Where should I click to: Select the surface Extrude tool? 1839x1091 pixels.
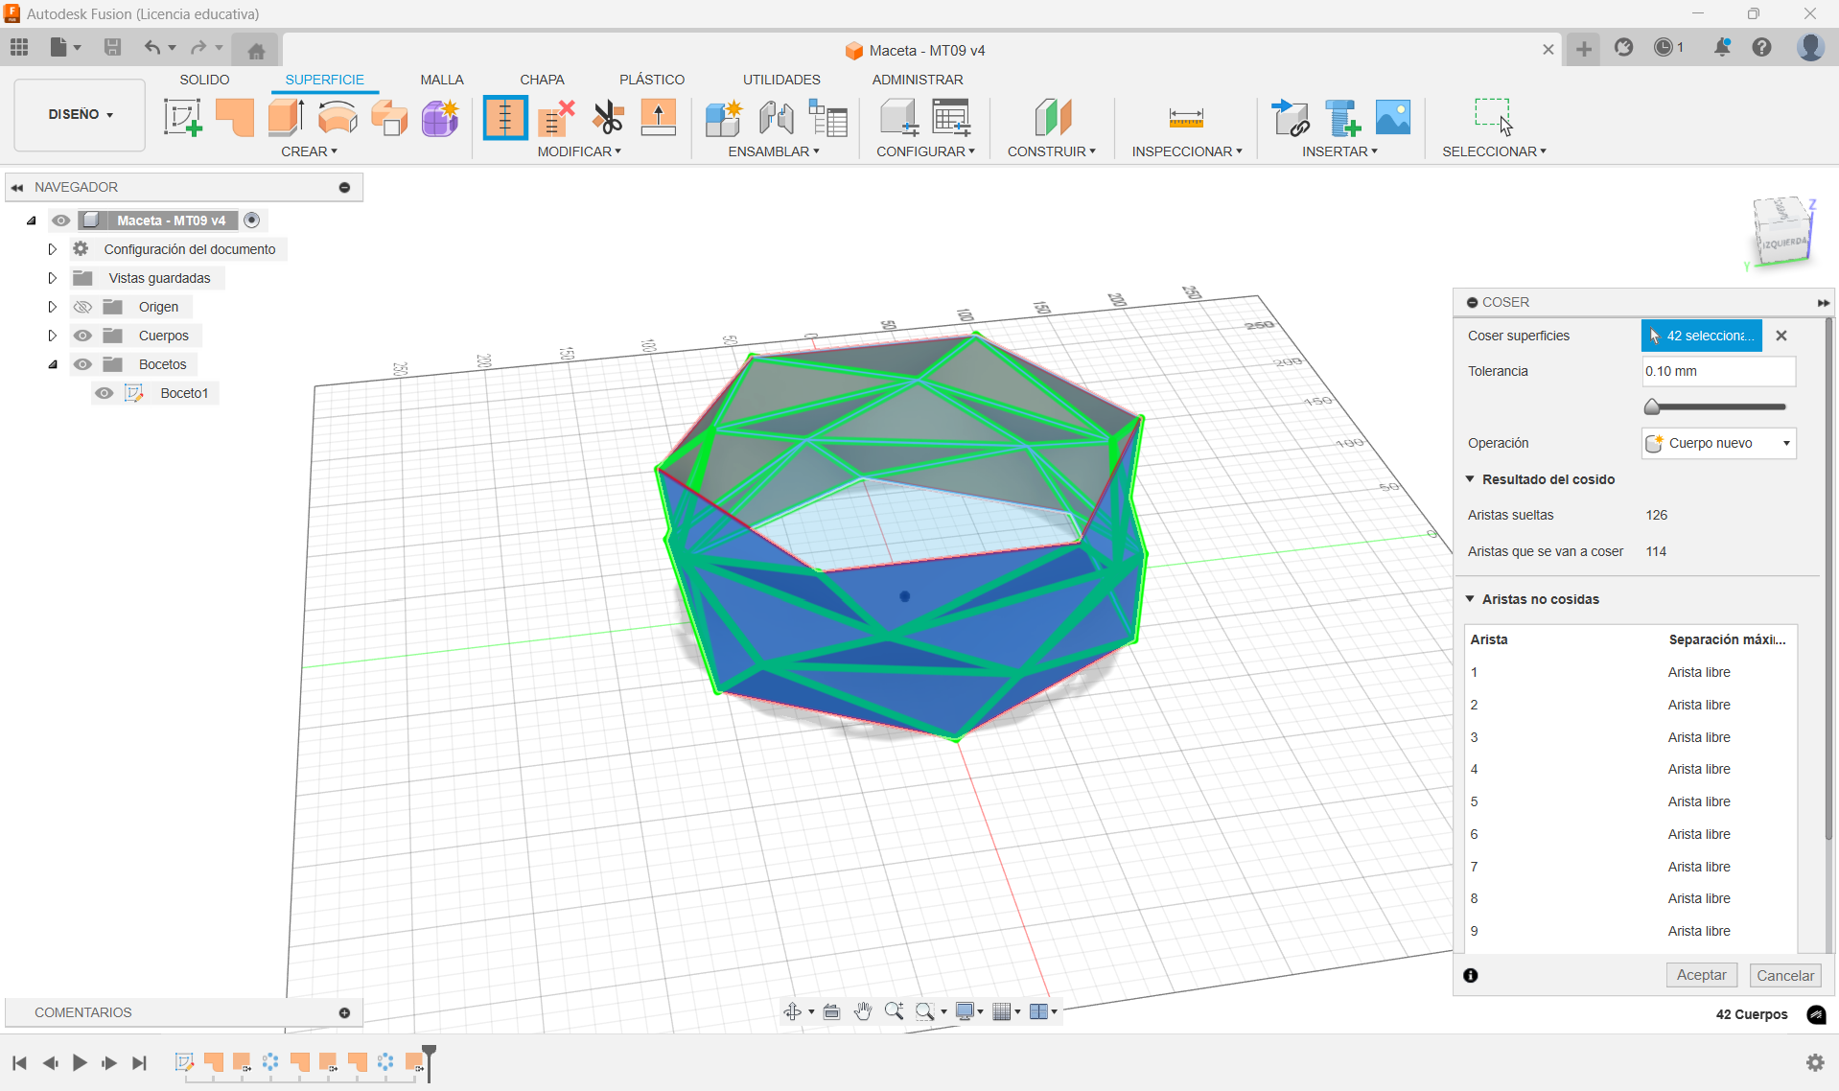click(286, 118)
